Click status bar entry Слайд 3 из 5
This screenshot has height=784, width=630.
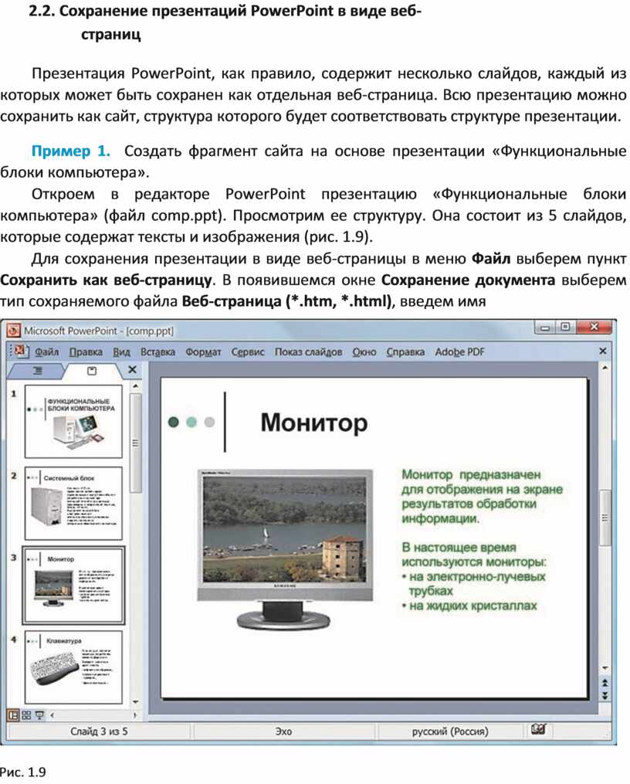click(x=99, y=731)
